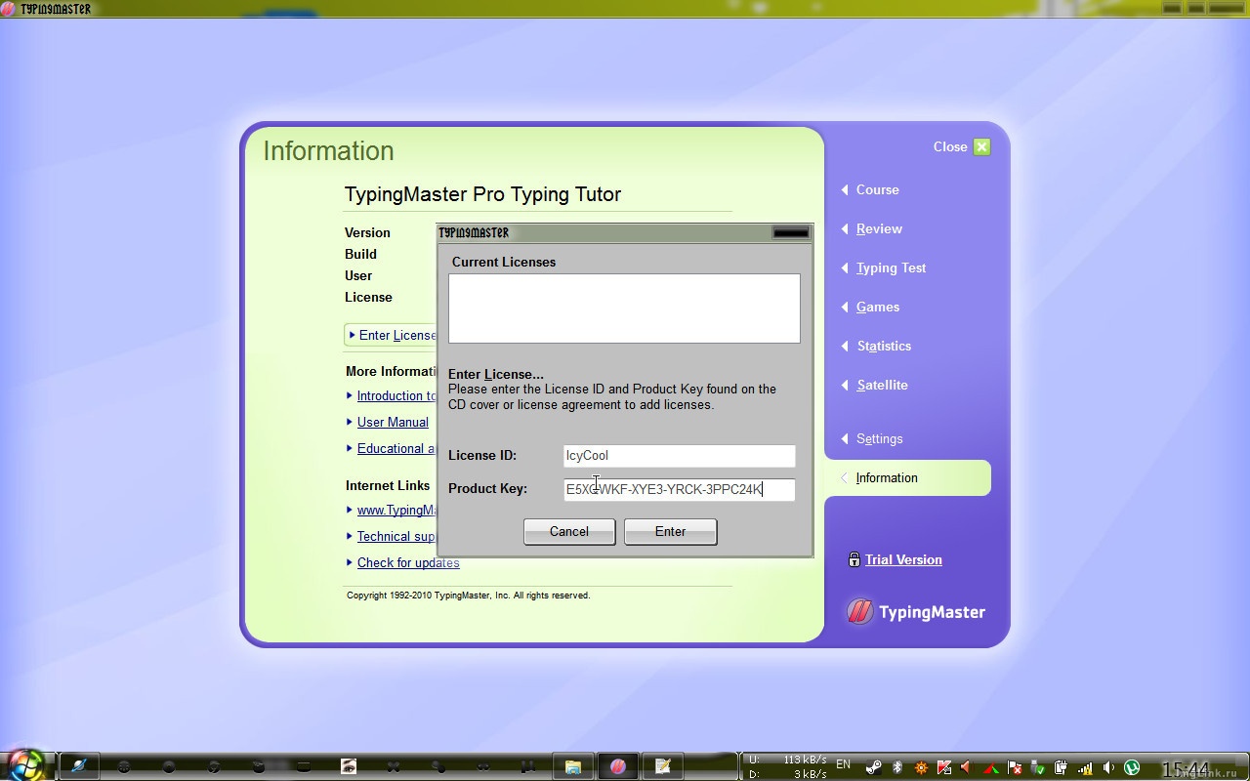This screenshot has height=781, width=1250.
Task: Open the Educational link under More Information
Action: (396, 448)
